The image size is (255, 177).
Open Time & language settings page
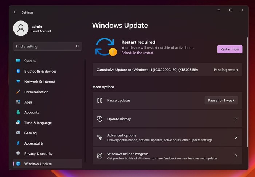click(38, 123)
